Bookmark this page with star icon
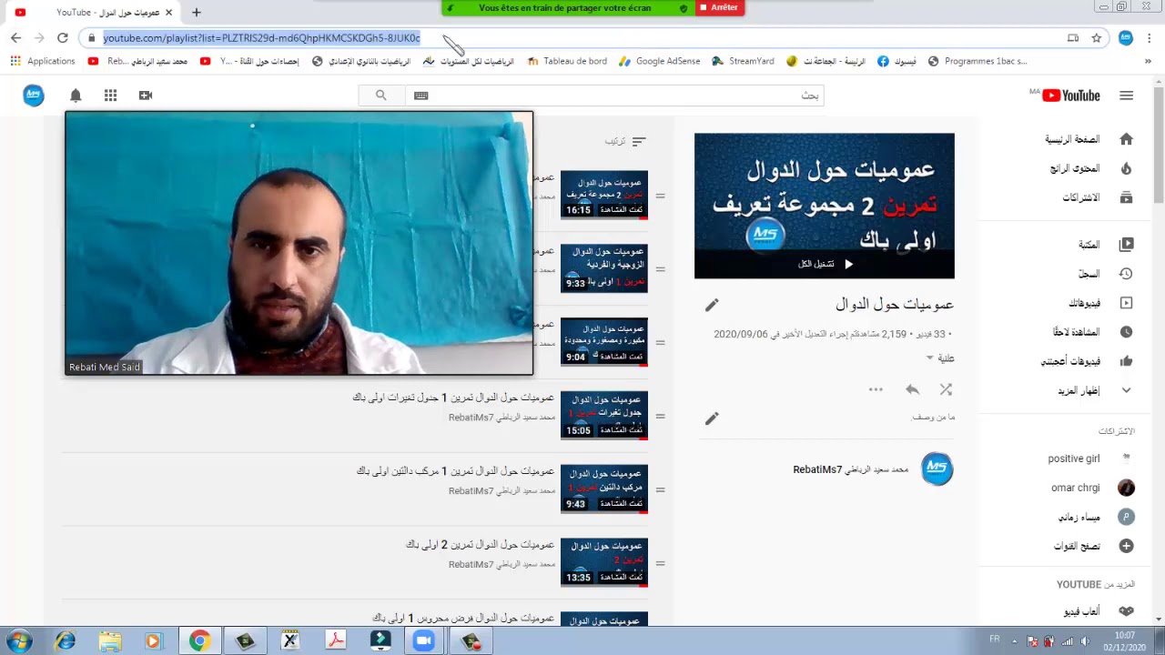The width and height of the screenshot is (1165, 655). pyautogui.click(x=1097, y=38)
